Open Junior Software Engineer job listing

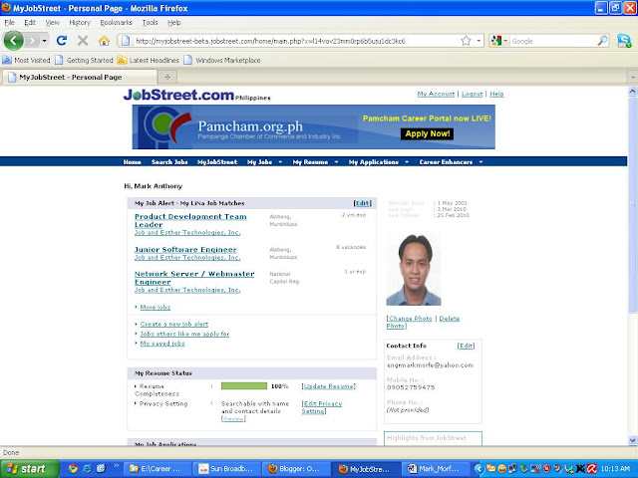pos(185,250)
